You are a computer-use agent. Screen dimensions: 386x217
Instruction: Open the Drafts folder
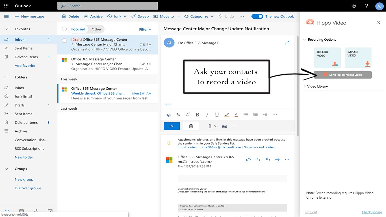coord(29,105)
